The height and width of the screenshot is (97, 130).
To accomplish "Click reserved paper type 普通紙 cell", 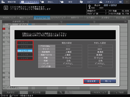I will [100, 52].
